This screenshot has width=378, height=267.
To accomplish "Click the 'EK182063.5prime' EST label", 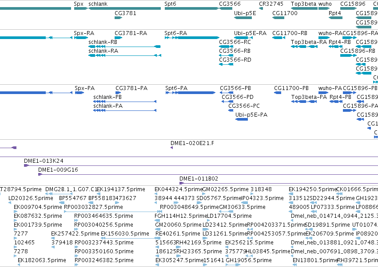I will tap(42, 260).
